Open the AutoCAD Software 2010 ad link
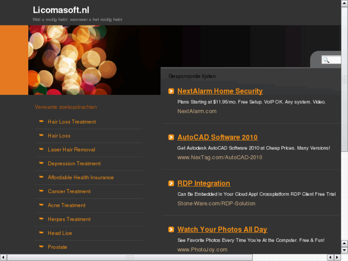The height and width of the screenshot is (261, 348). click(217, 137)
